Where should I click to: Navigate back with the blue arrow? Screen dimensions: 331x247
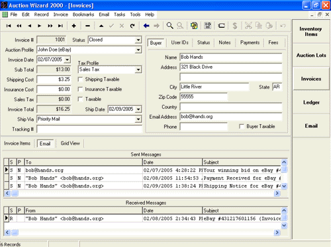(146, 26)
